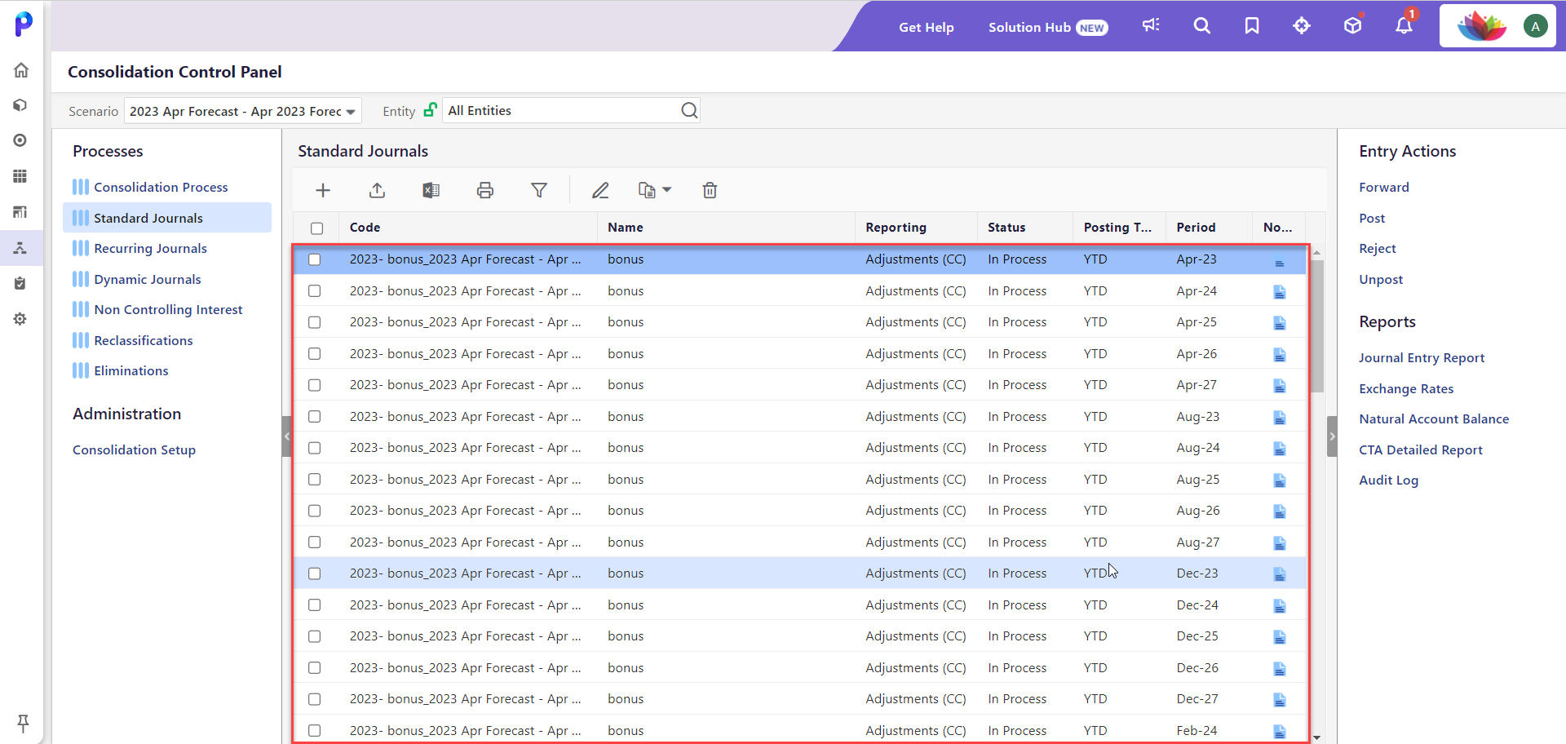Click the delete trash icon

pos(710,190)
